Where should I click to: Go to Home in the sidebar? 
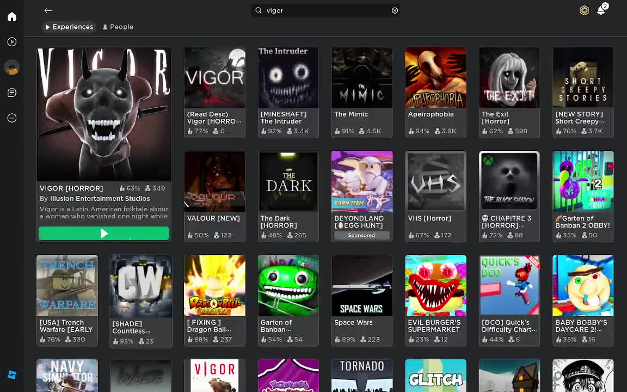(x=12, y=16)
